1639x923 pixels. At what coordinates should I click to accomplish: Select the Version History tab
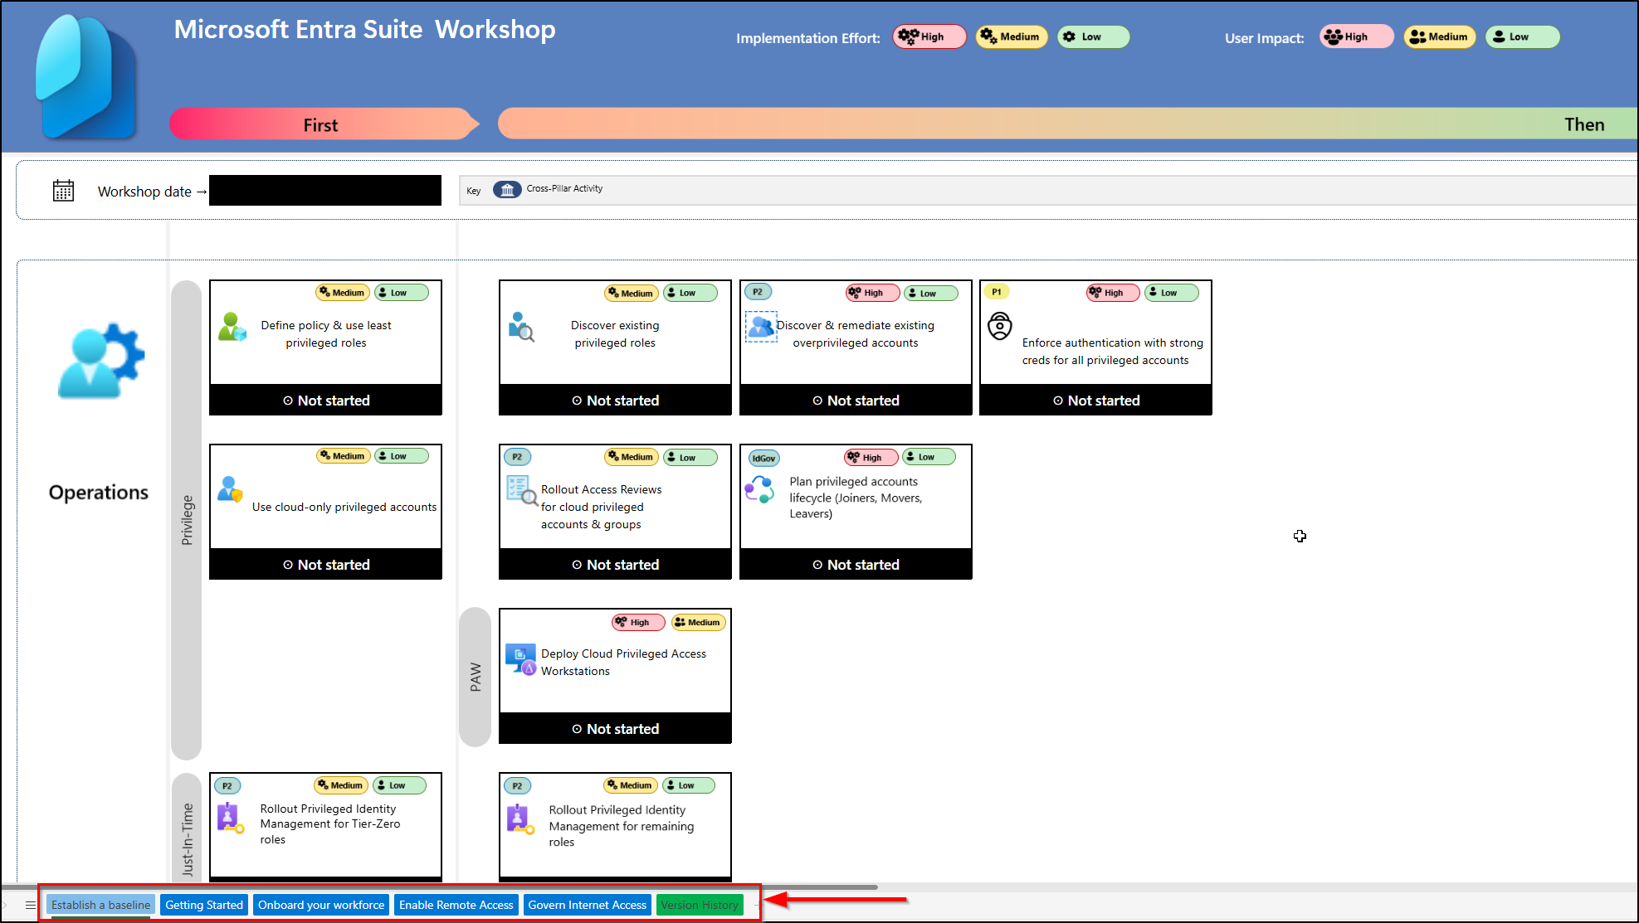pos(700,905)
